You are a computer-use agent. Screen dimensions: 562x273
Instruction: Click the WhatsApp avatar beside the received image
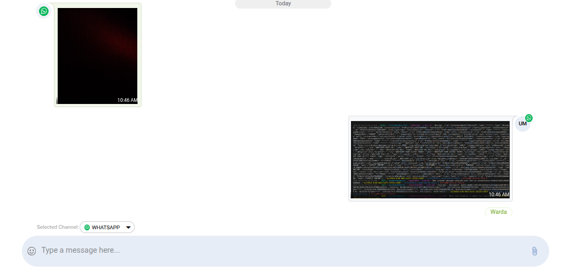point(44,11)
